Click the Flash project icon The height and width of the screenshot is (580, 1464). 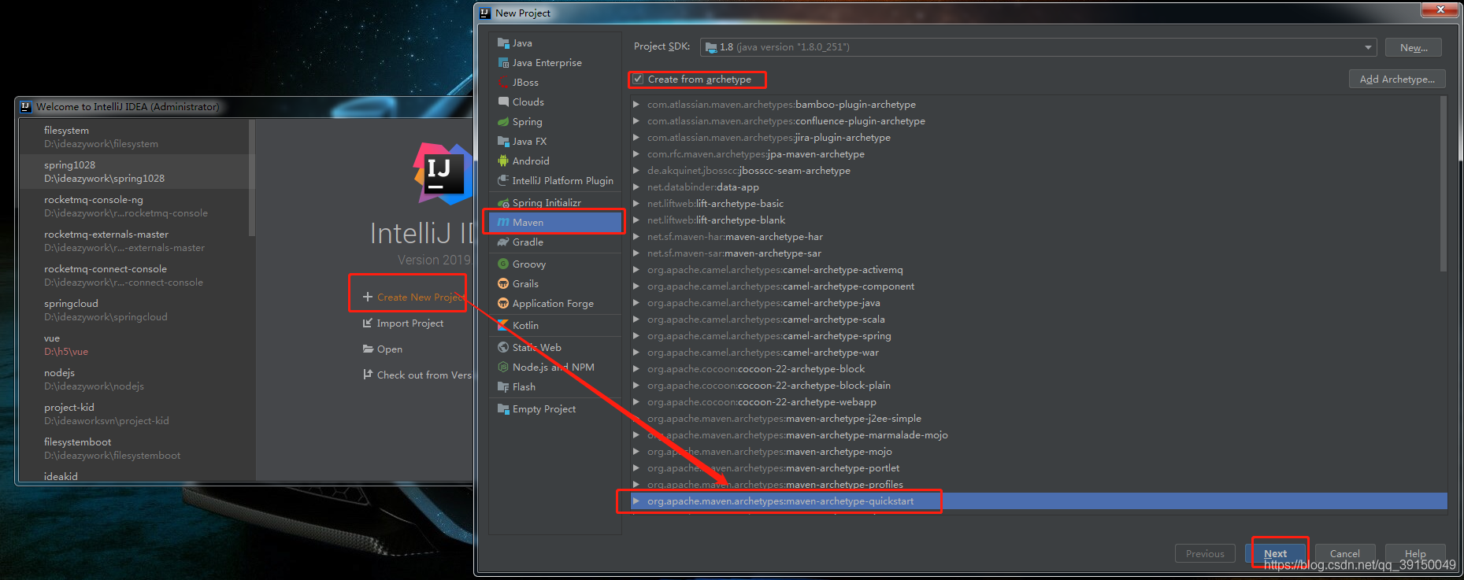click(x=503, y=387)
